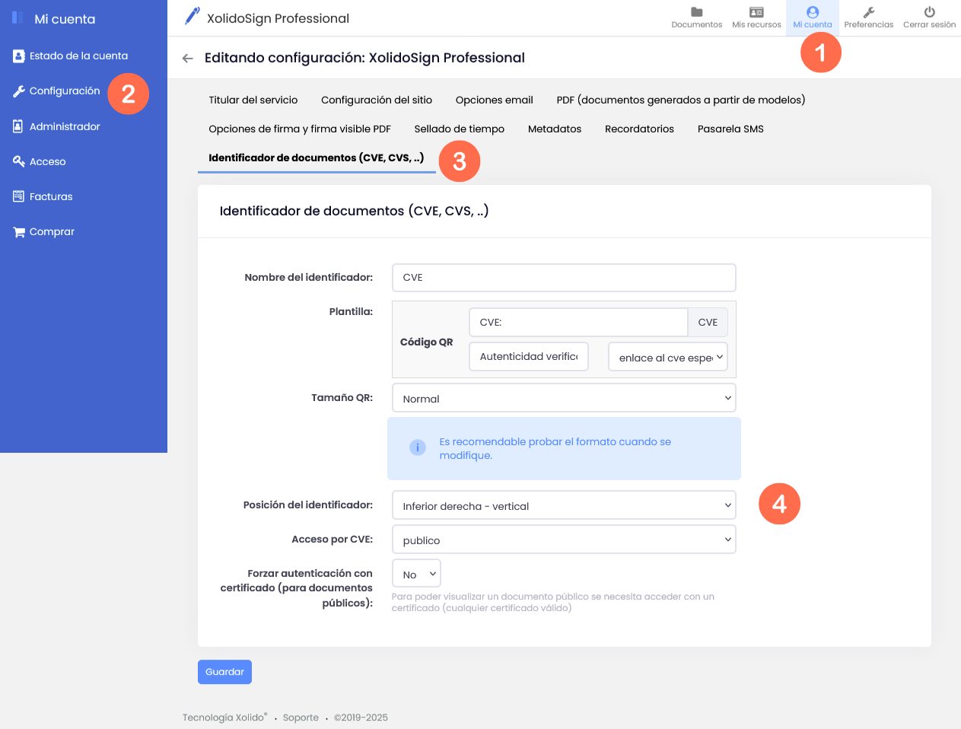Click the Nombre del identificador input field
Image resolution: width=961 pixels, height=729 pixels.
point(564,278)
